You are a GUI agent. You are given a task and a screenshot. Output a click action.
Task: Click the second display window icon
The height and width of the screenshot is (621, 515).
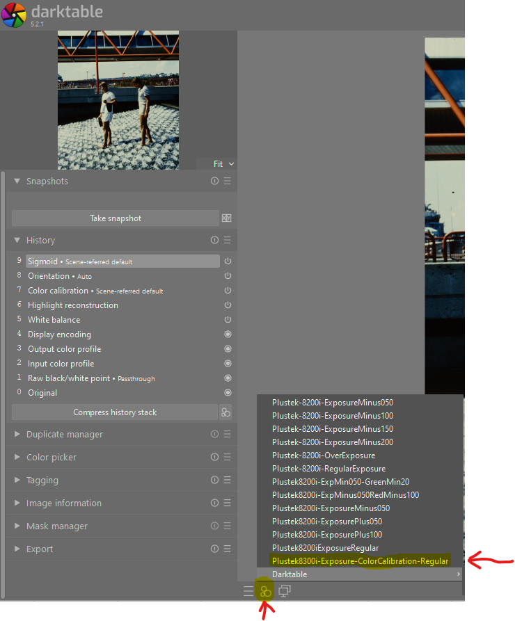[285, 591]
